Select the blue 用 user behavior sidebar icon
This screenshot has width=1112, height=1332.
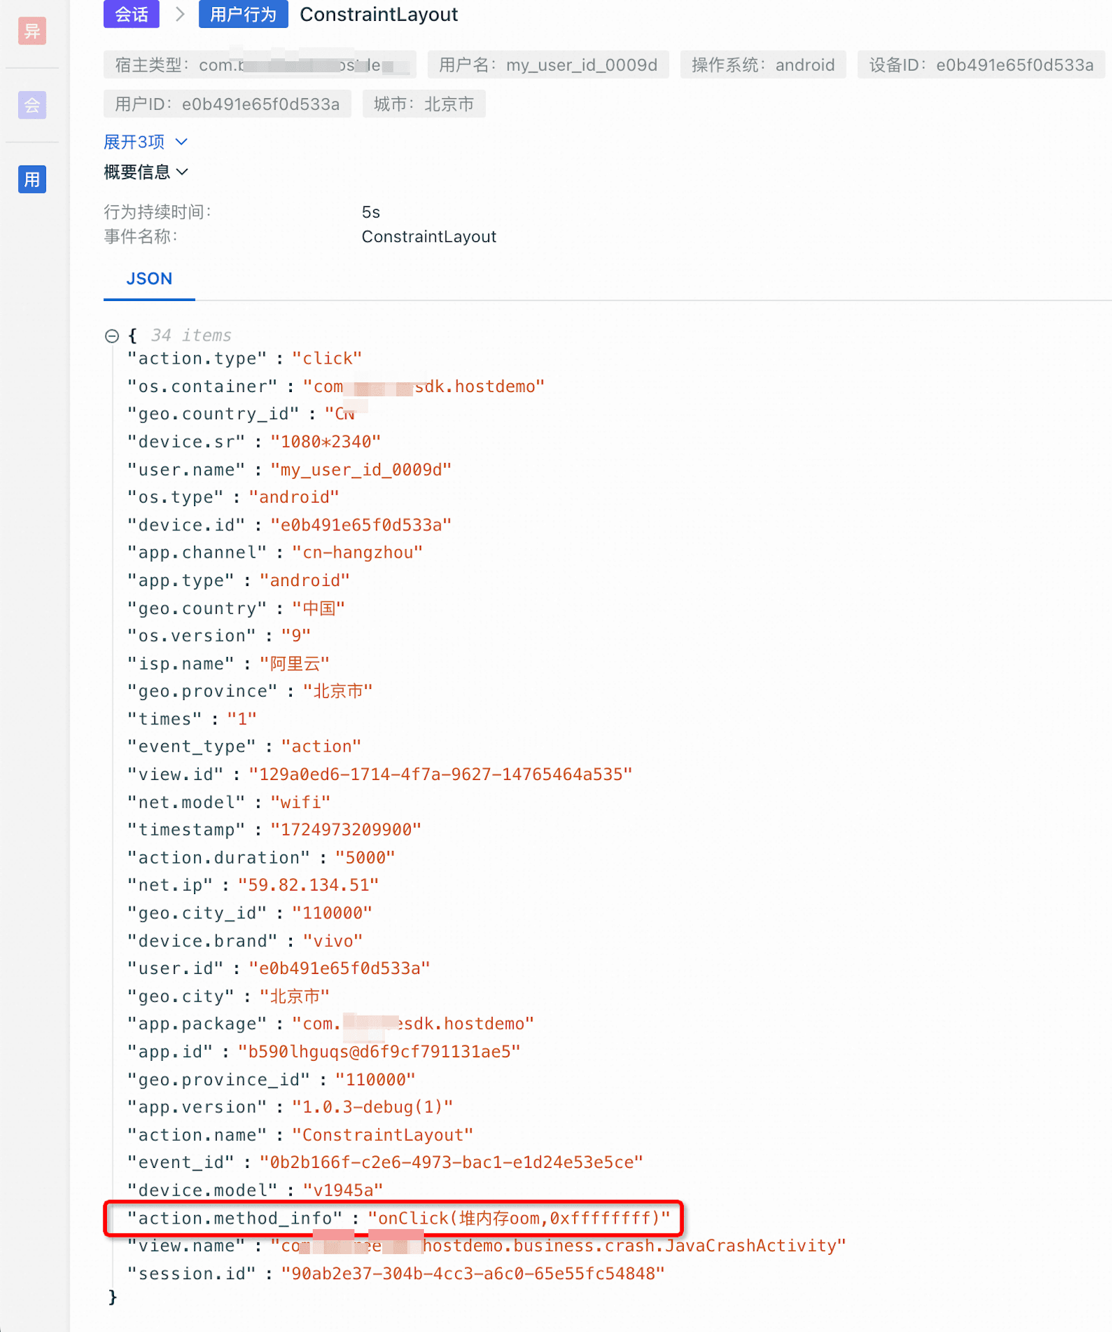(32, 179)
